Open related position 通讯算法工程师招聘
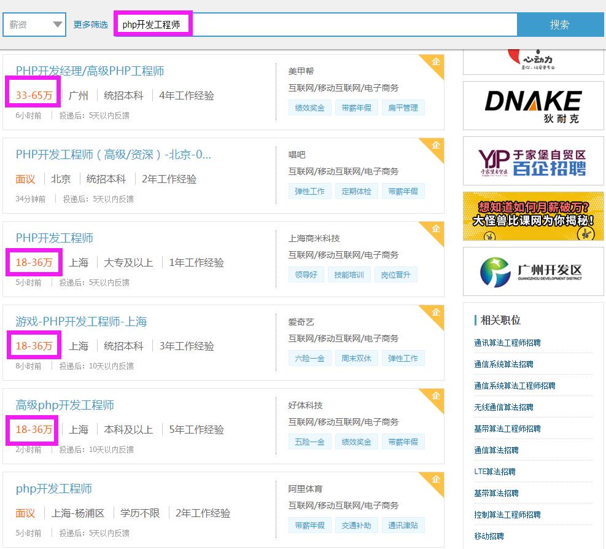The height and width of the screenshot is (549, 606). tap(507, 343)
